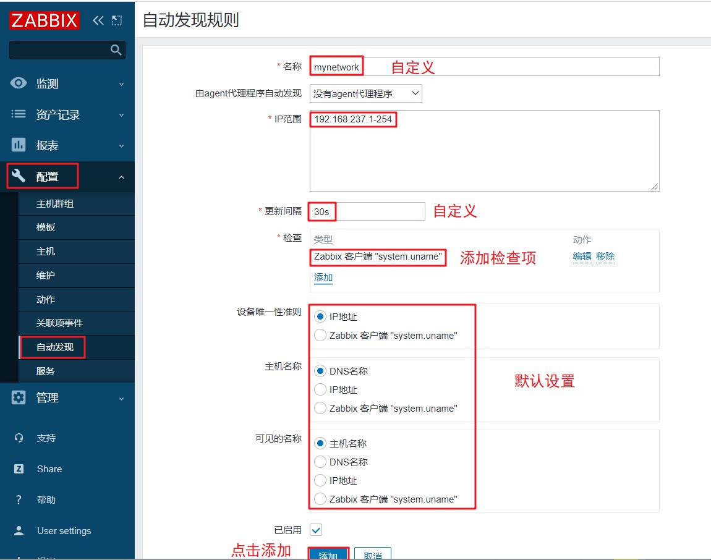Open the 由agent代理程序自动发现 dropdown
The height and width of the screenshot is (560, 711).
[x=366, y=93]
